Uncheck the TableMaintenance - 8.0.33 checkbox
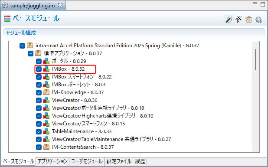 point(39,131)
